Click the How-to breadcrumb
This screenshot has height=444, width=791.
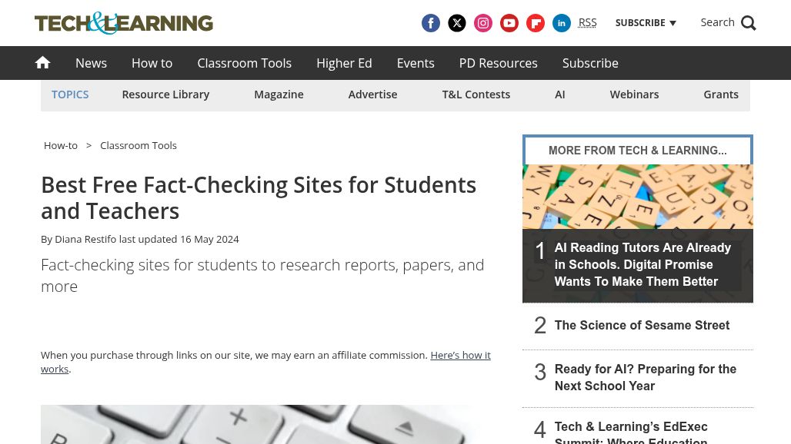[x=61, y=145]
